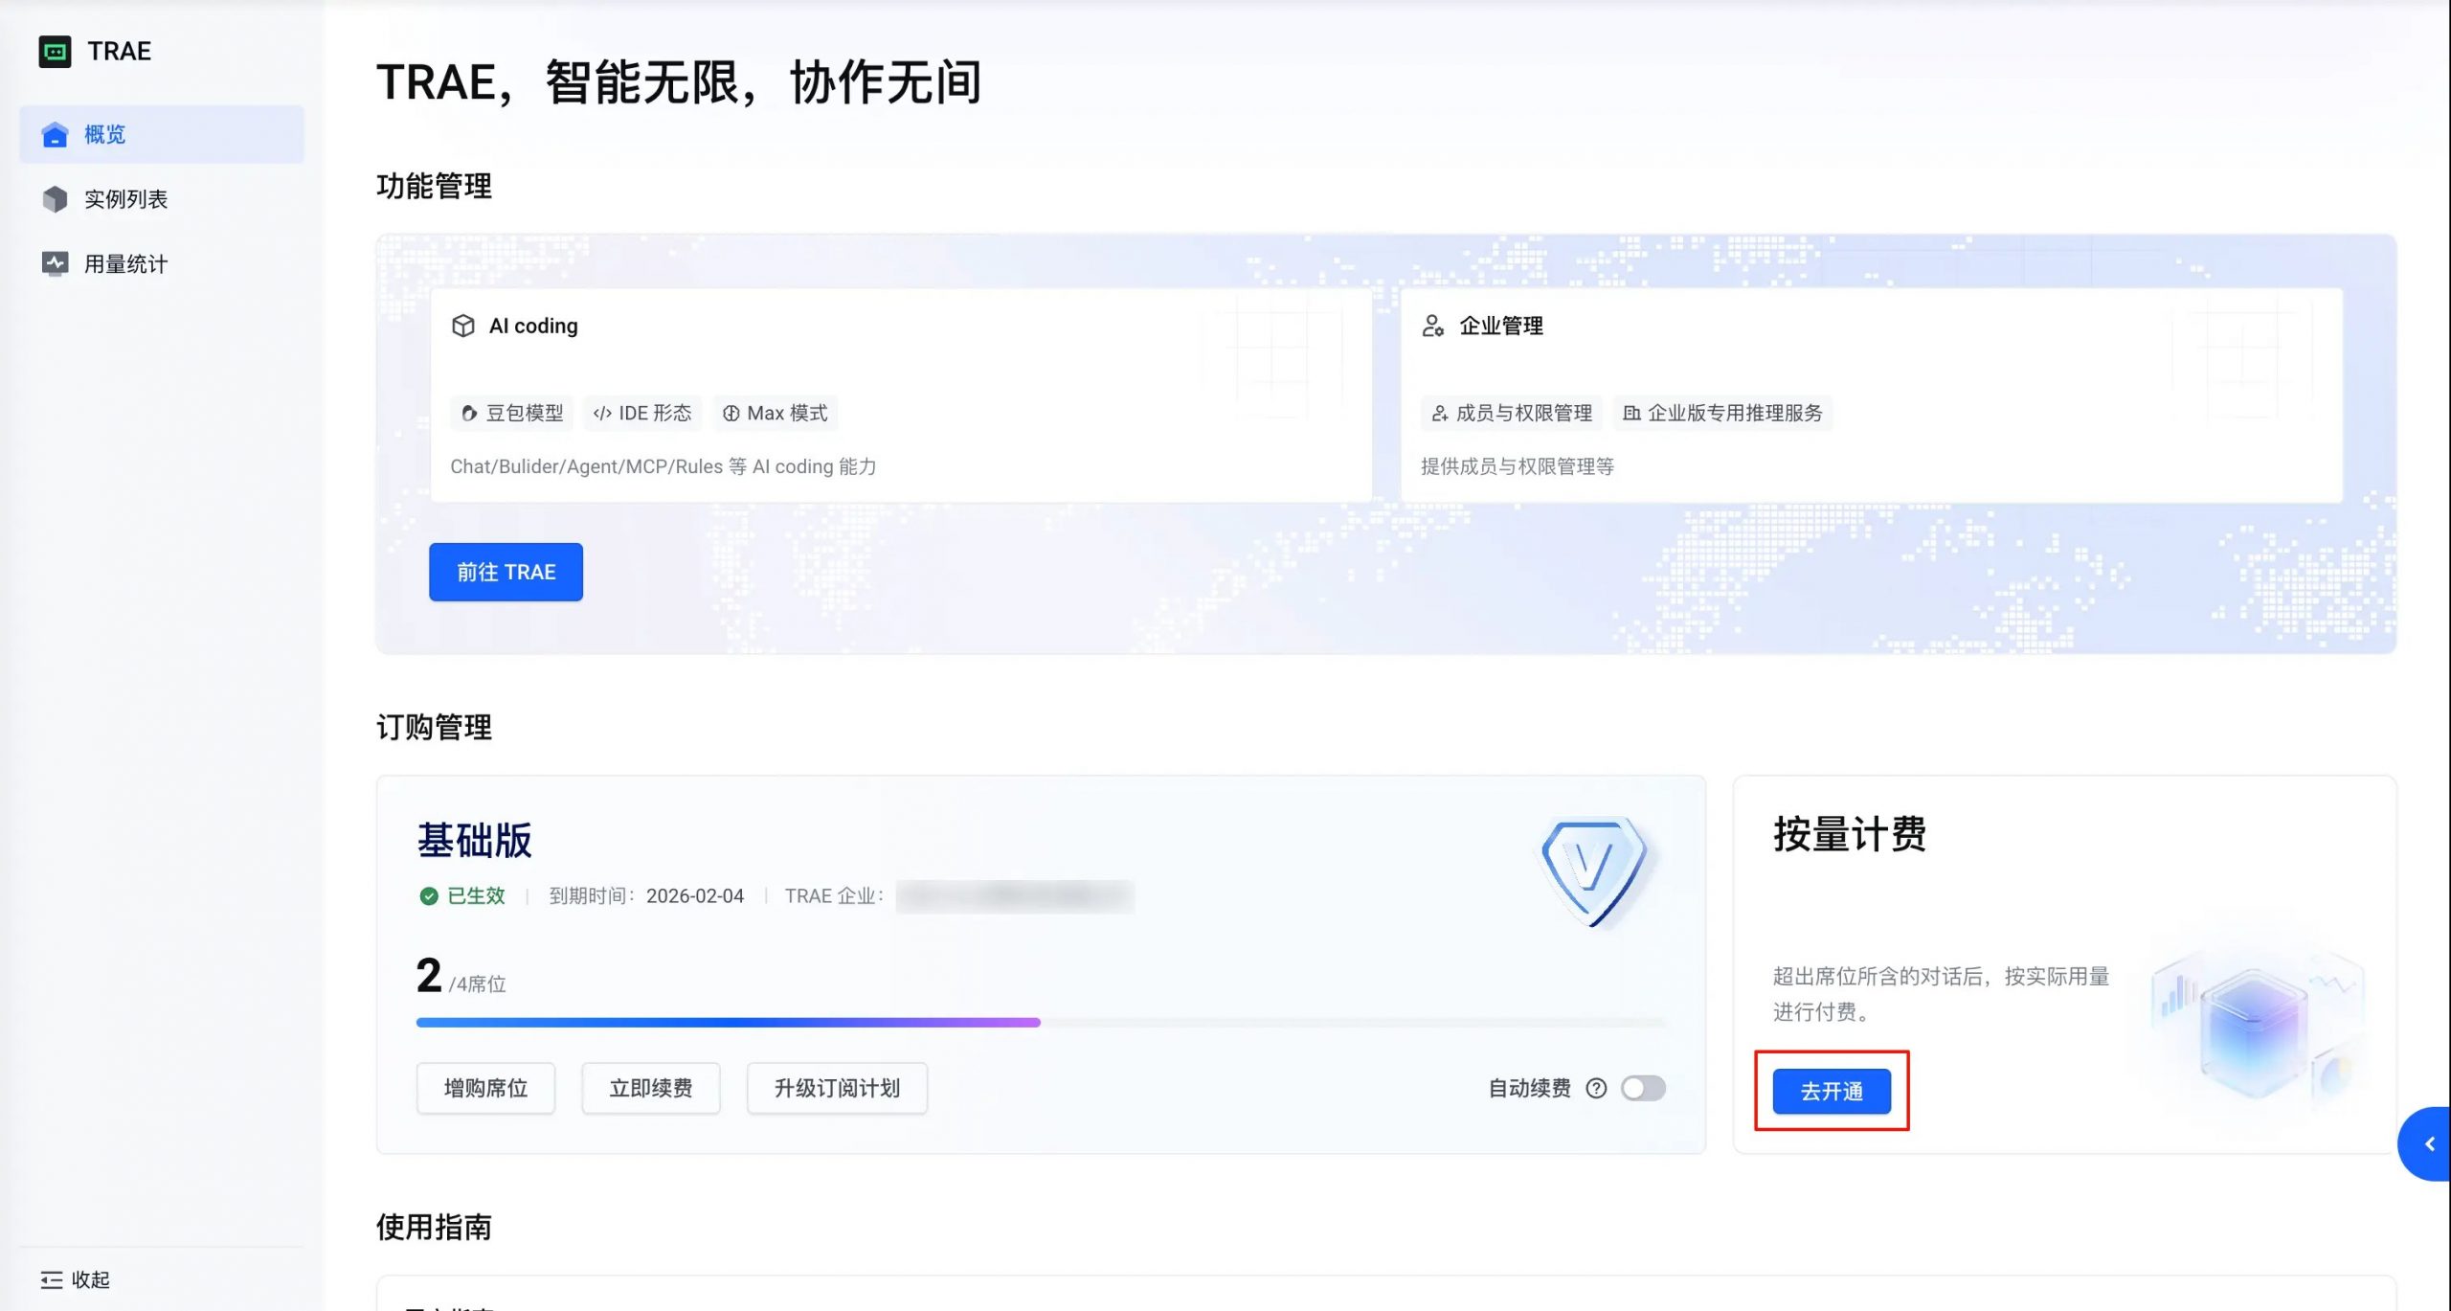The width and height of the screenshot is (2451, 1311).
Task: Click the 2/4席位 seat count text
Action: tap(461, 976)
